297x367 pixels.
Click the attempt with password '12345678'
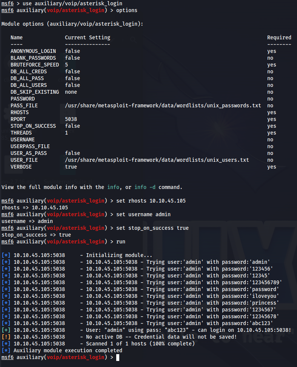point(140,316)
